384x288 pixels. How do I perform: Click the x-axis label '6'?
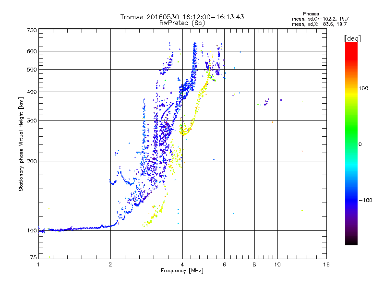click(224, 264)
